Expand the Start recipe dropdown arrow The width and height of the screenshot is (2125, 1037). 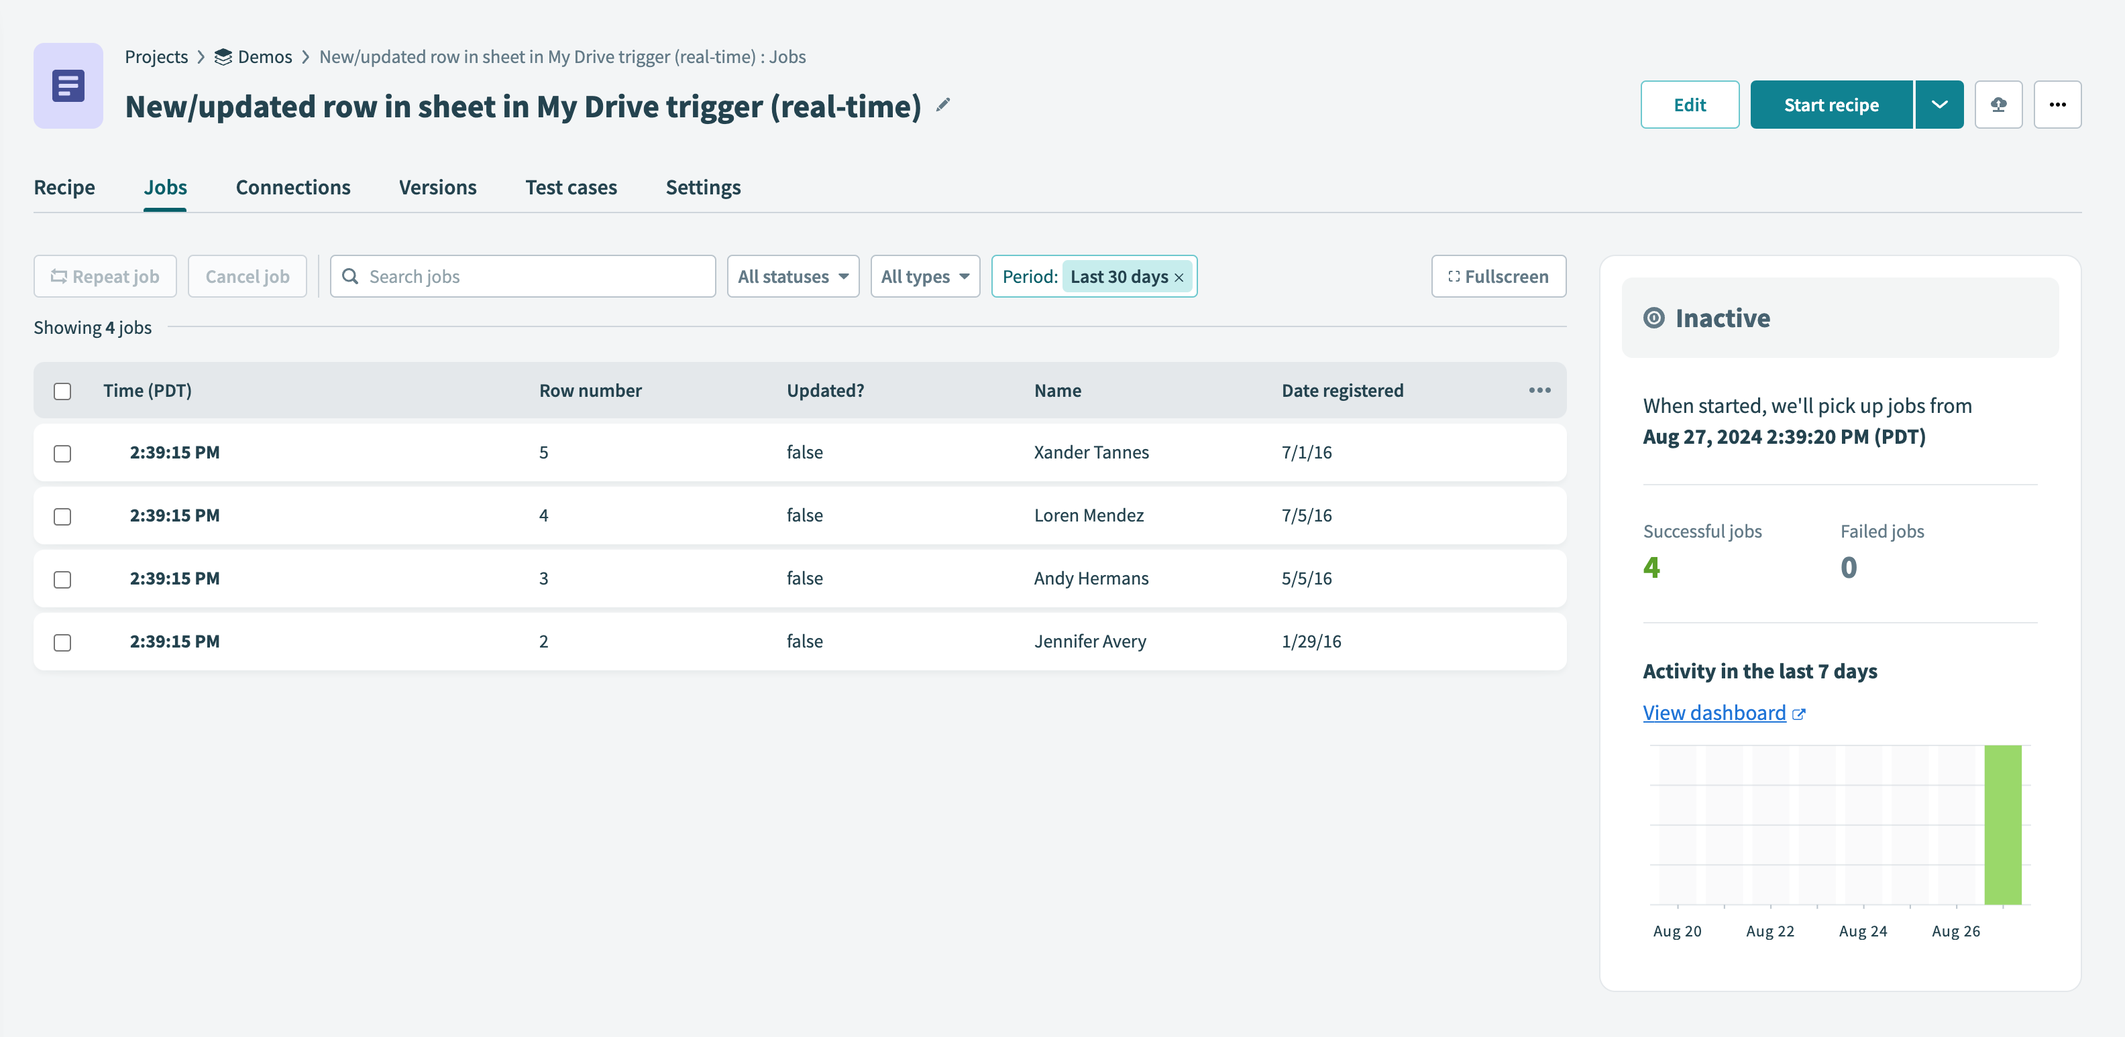click(1939, 105)
